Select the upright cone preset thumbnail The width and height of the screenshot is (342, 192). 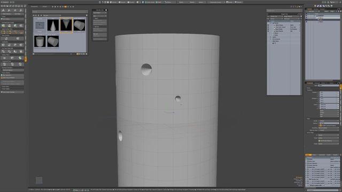53,25
